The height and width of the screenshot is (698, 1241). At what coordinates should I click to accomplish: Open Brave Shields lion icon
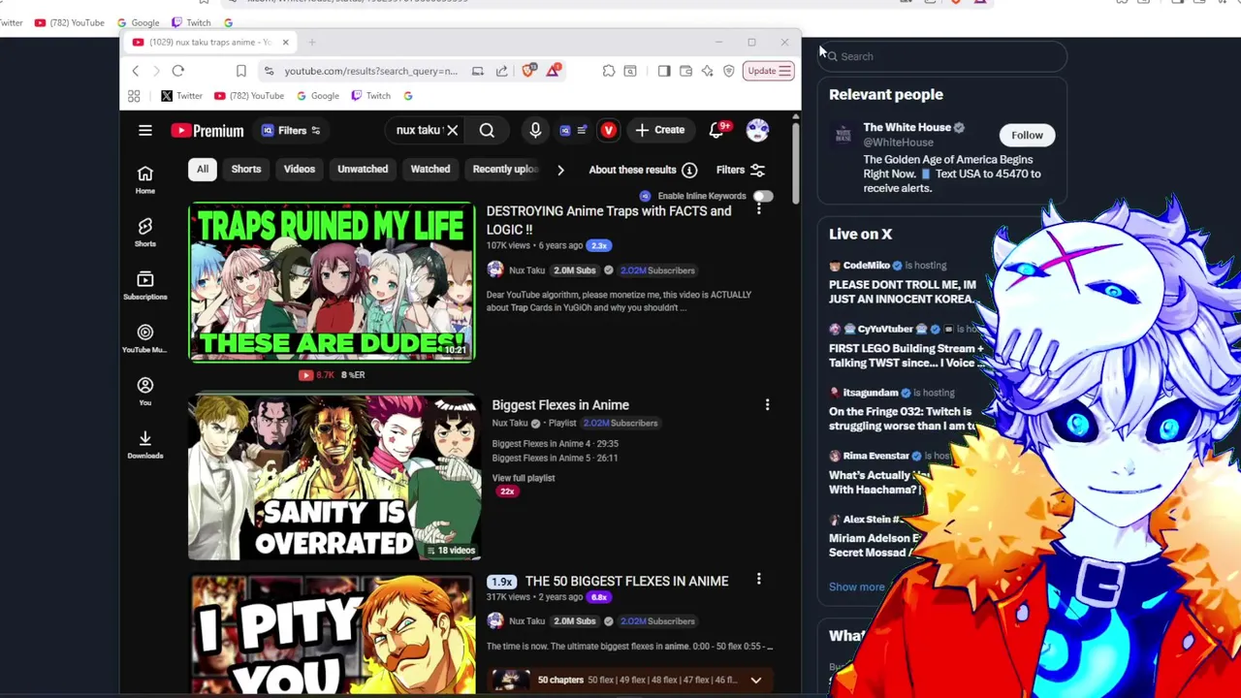point(528,71)
